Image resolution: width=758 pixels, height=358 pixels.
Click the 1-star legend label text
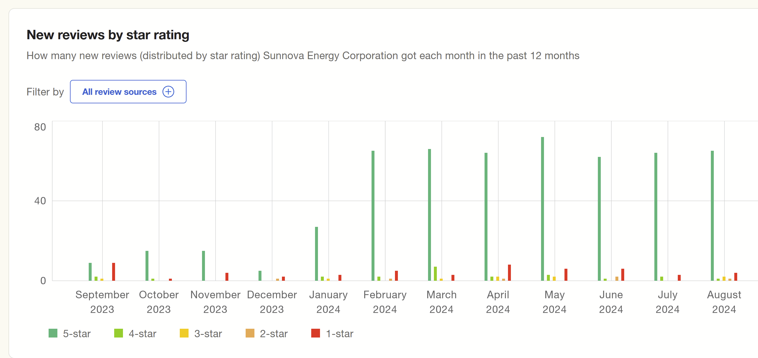pos(340,334)
